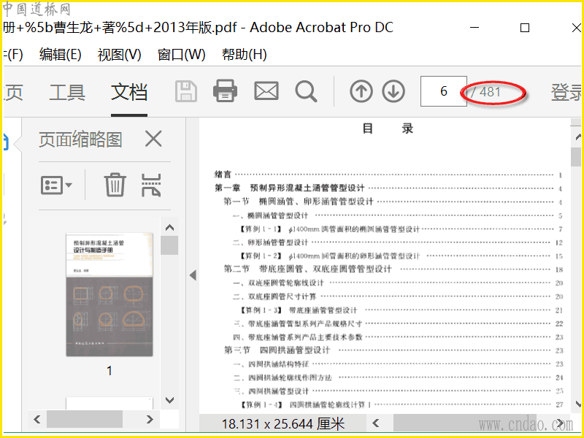Click document vertical scrollbar down arrow
584x438 pixels.
[578, 404]
